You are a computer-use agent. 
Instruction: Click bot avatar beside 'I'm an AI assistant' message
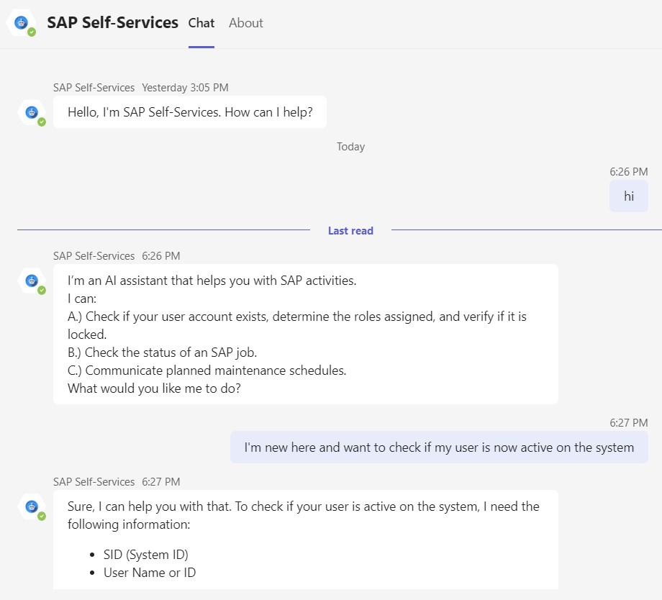click(x=32, y=281)
